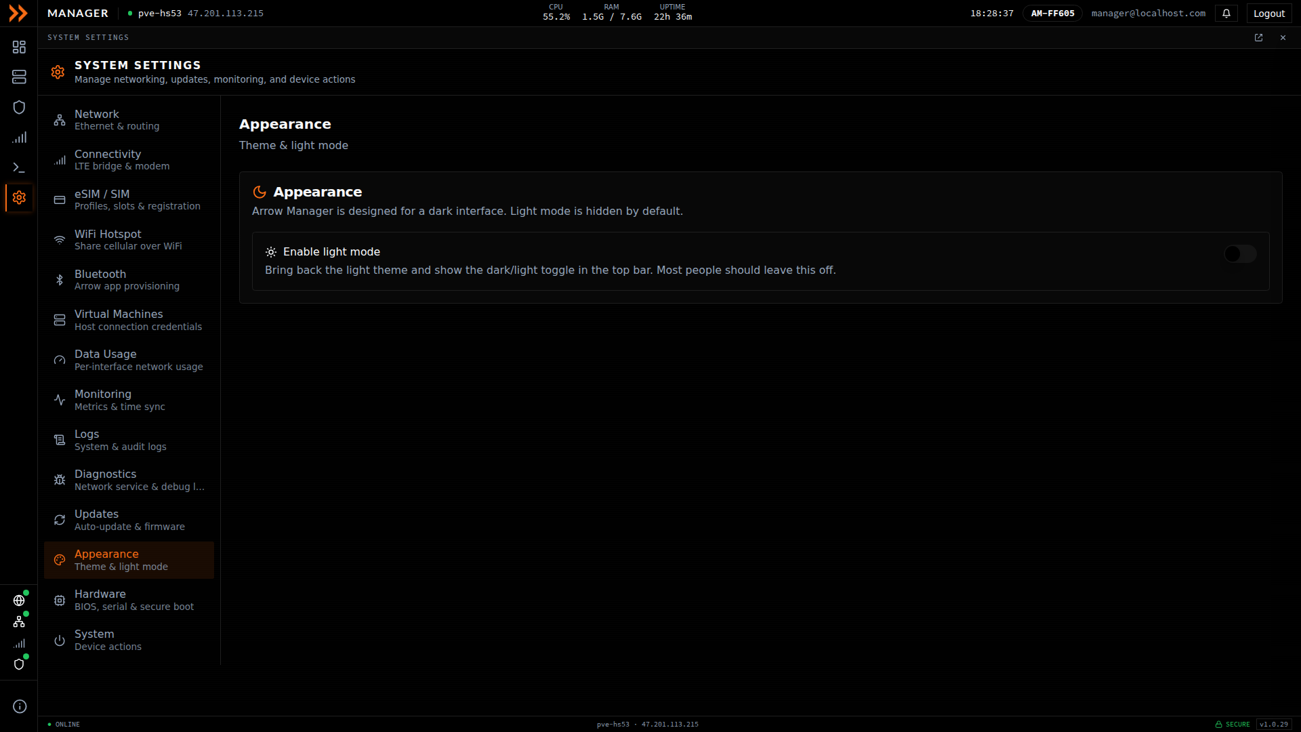Viewport: 1301px width, 732px height.
Task: Open the System device actions section
Action: coord(129,640)
